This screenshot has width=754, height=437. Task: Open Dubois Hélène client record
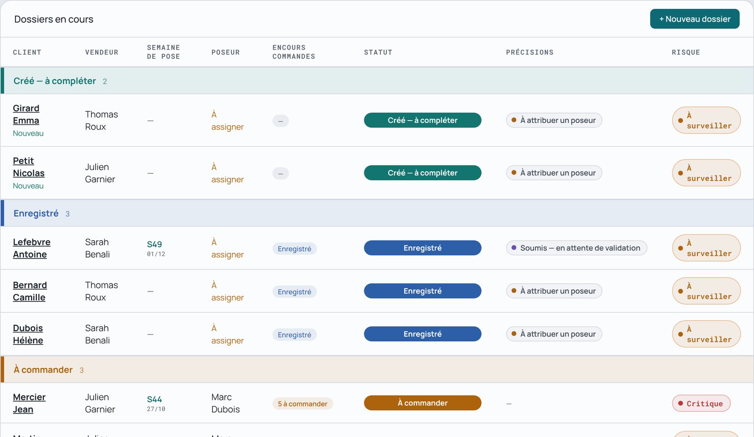click(x=28, y=334)
